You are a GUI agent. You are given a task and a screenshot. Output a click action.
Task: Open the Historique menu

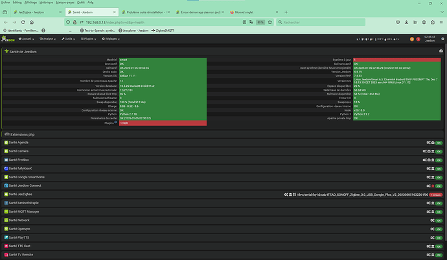click(x=46, y=3)
